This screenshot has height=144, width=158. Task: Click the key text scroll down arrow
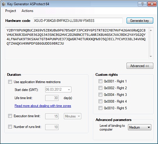151,57
